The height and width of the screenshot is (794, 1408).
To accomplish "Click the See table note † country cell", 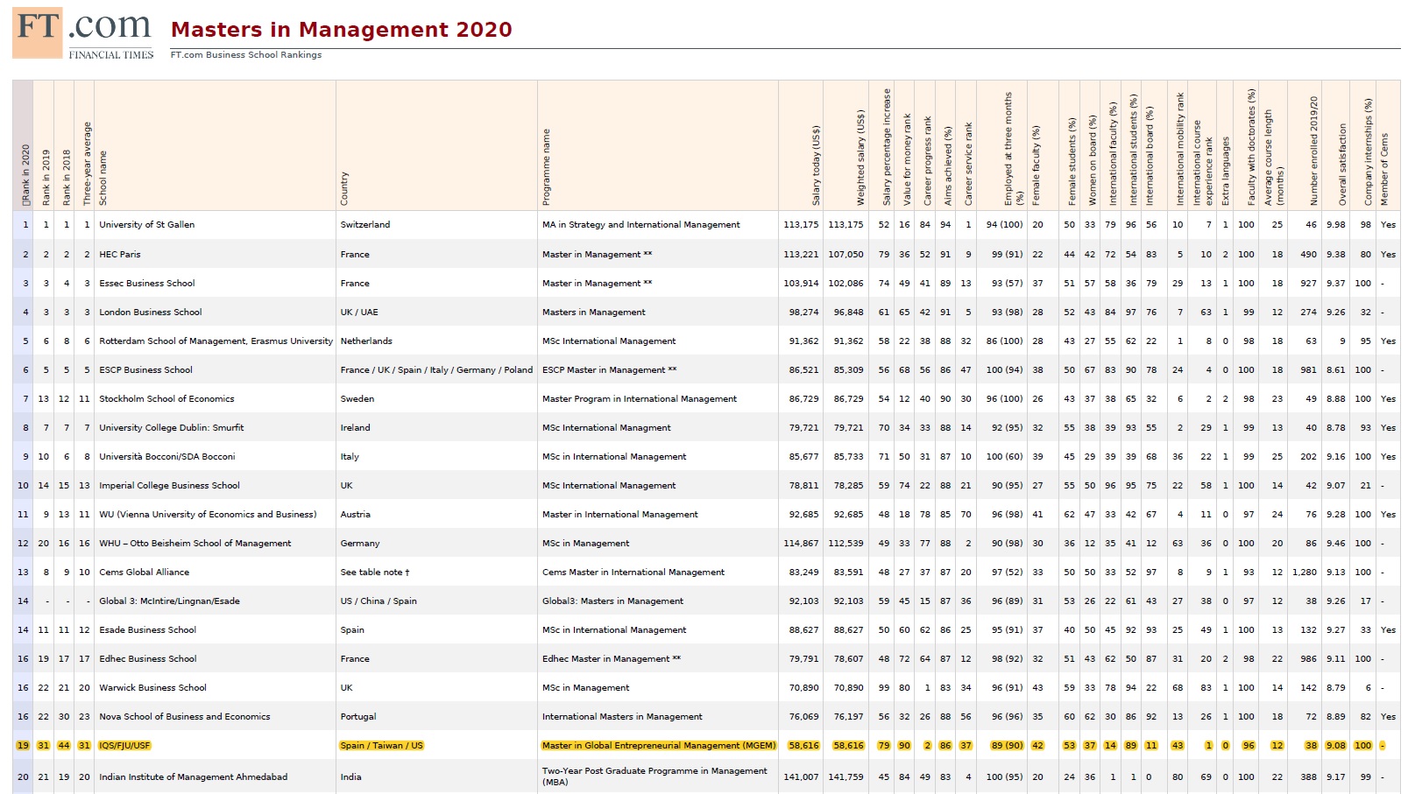I will 375,573.
